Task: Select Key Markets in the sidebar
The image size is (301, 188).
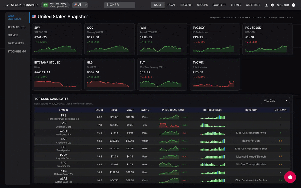Action: point(17,27)
